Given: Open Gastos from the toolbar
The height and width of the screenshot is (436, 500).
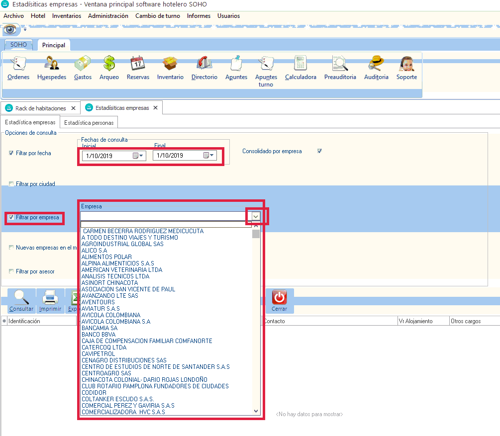Looking at the screenshot, I should point(83,65).
